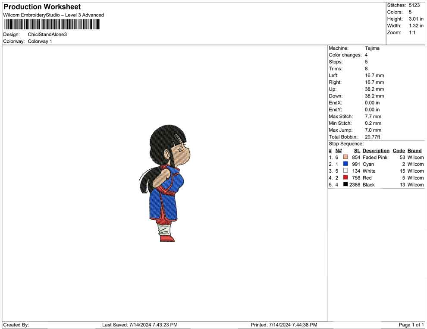The width and height of the screenshot is (427, 329).
Task: Click the Height value 3.01 in
Action: (x=416, y=19)
